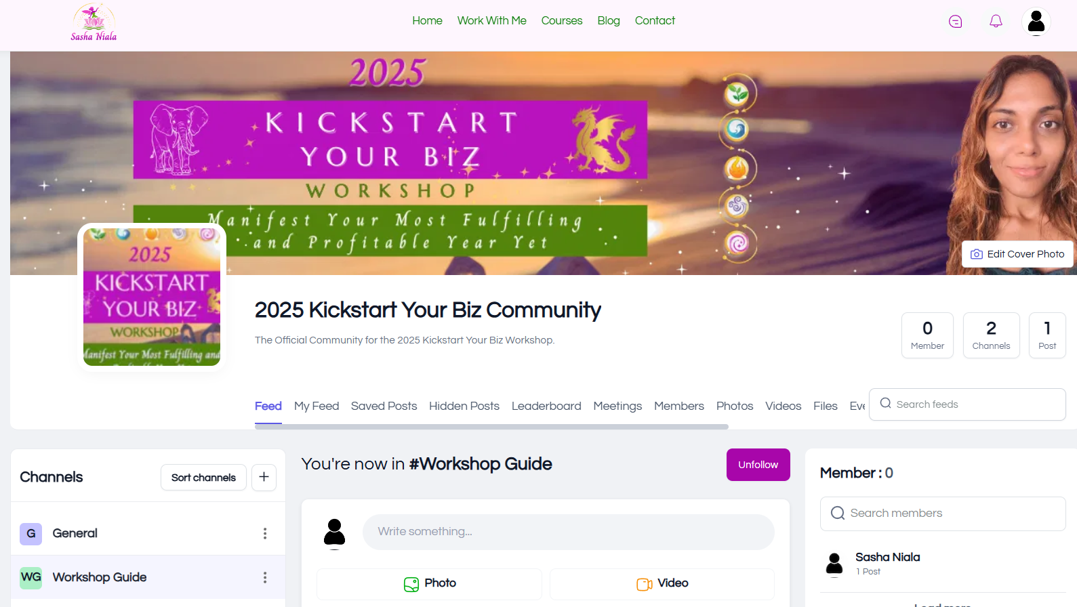The height and width of the screenshot is (607, 1077).
Task: Open the Courses menu item
Action: click(561, 20)
